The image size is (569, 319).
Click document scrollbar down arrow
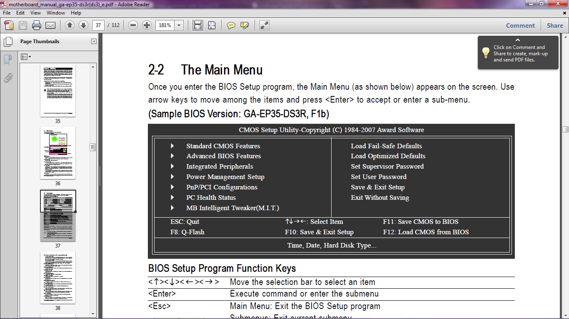tap(565, 316)
